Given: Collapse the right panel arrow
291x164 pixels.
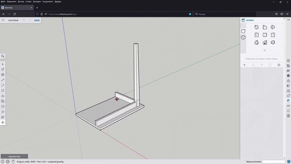Looking at the screenshot, I should 288,20.
